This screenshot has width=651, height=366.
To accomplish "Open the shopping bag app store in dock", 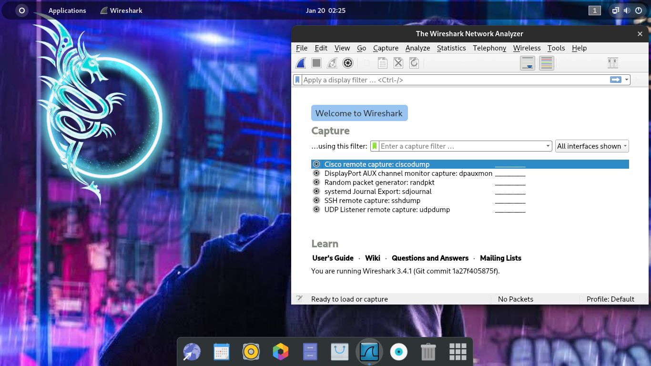I will point(340,352).
